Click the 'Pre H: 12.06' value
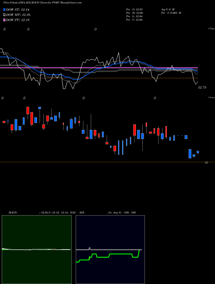215x284 pixels. (x=135, y=13)
